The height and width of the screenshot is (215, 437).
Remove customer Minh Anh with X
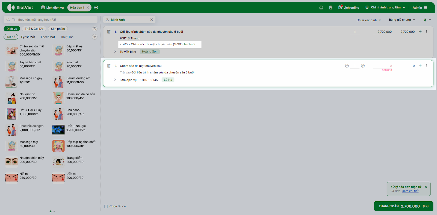(x=152, y=20)
